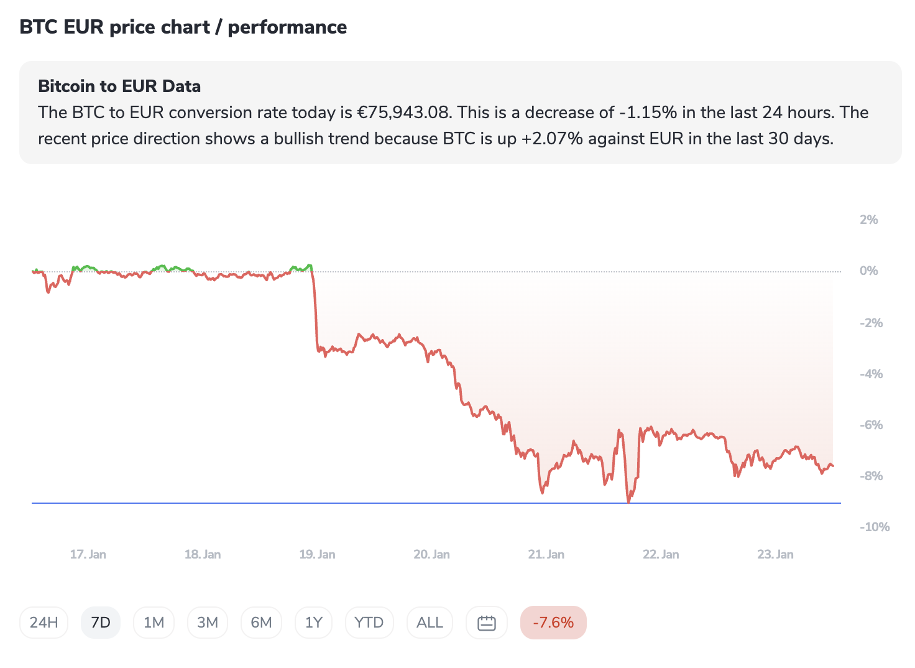Click the 0% axis label
915x668 pixels.
[868, 271]
